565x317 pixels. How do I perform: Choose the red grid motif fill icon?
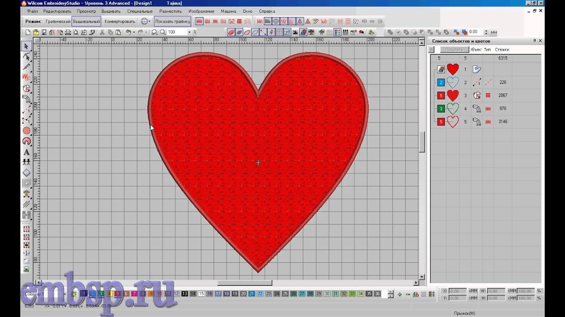[239, 21]
